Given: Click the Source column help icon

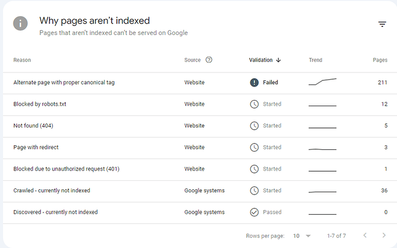Looking at the screenshot, I should 209,60.
